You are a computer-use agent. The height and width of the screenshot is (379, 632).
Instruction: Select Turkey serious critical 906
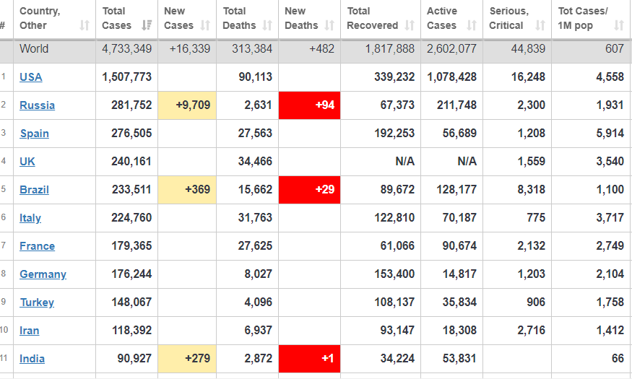pos(536,302)
